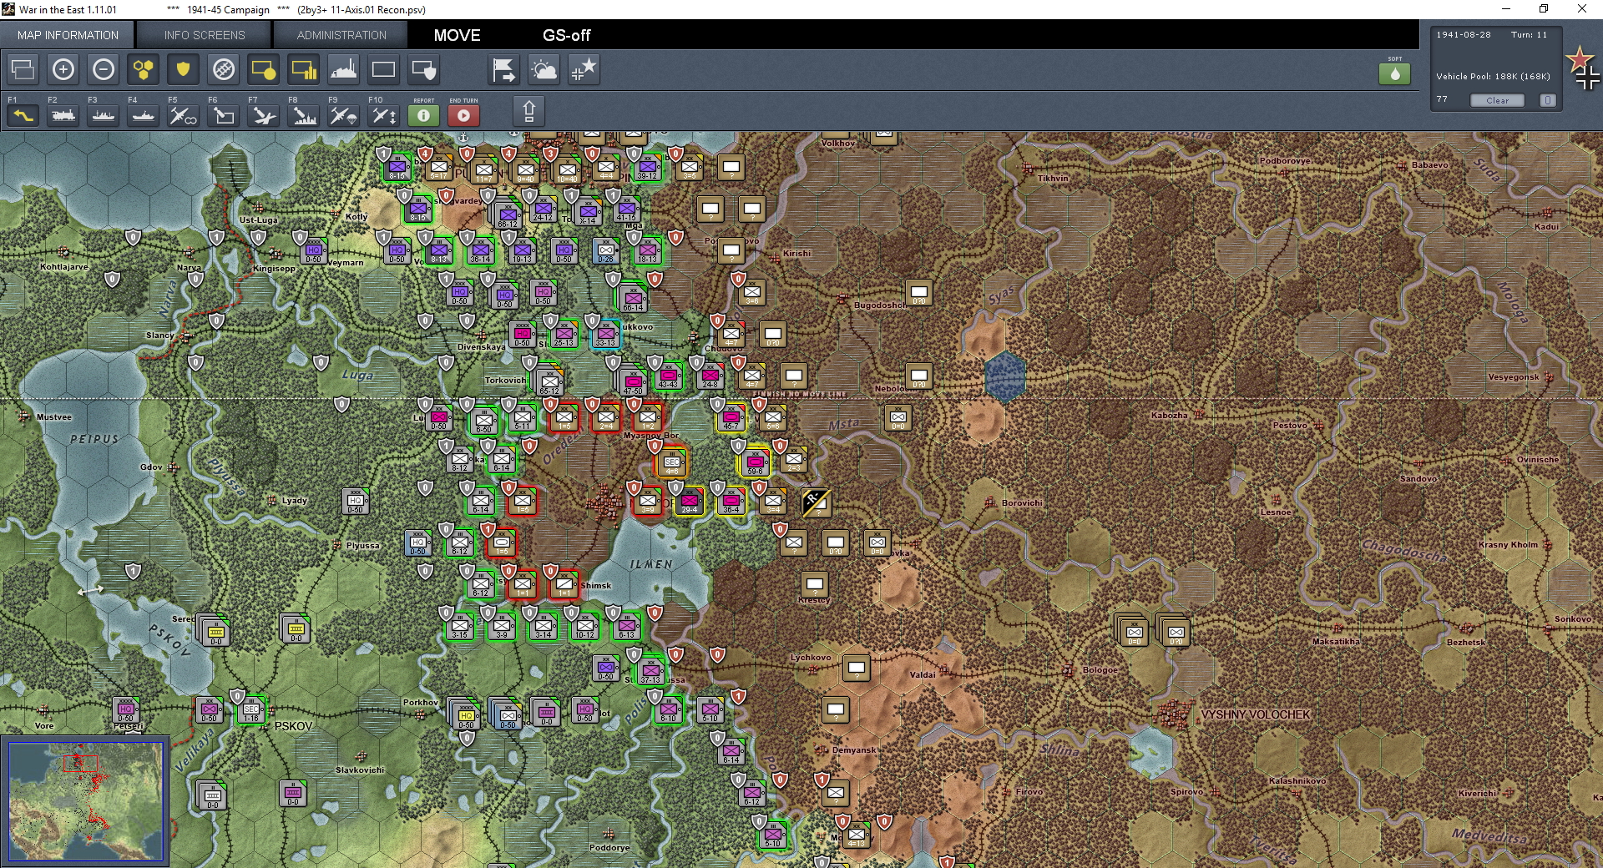
Task: Switch to the ADMINISTRATION tab
Action: tap(341, 35)
